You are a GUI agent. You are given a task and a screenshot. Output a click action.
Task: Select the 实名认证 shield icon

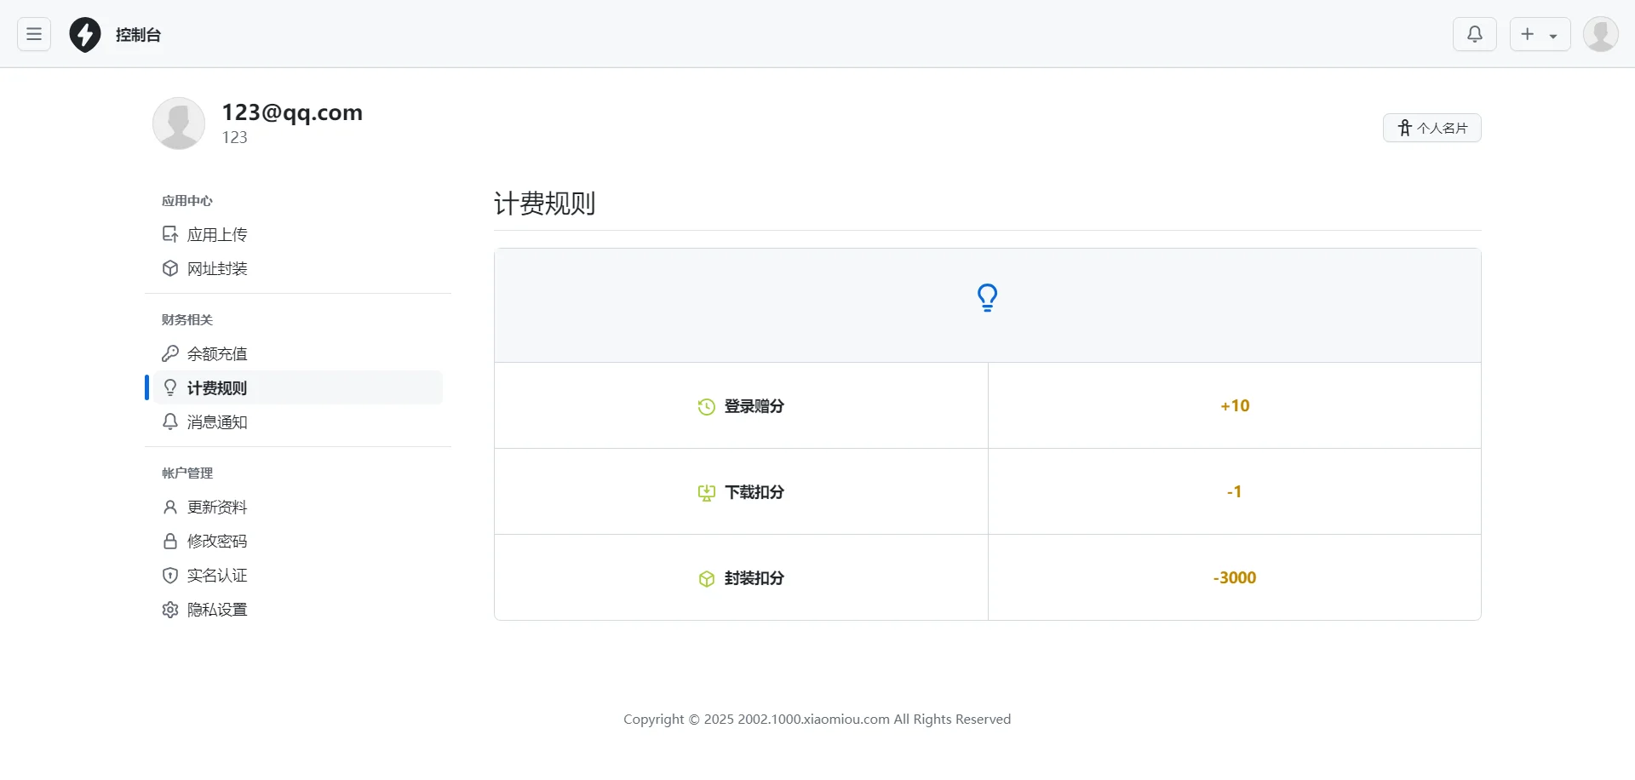coord(170,575)
